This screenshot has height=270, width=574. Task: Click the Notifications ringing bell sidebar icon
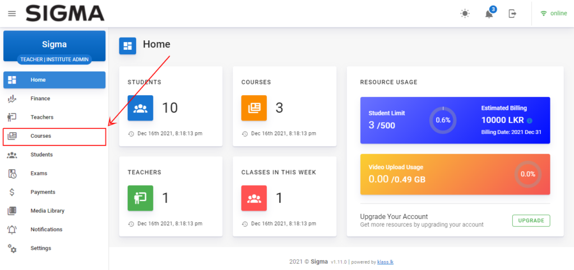click(x=12, y=230)
